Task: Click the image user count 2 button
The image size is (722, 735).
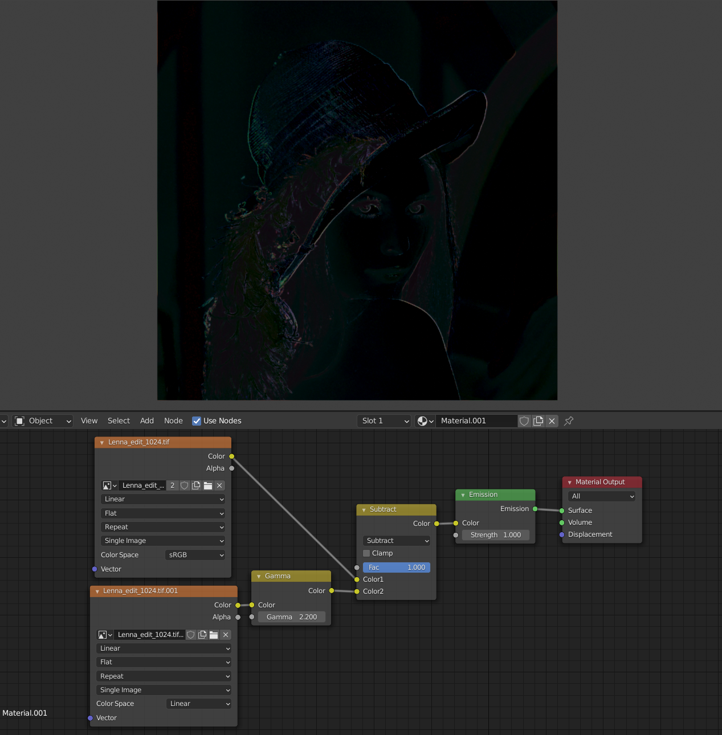Action: (173, 485)
